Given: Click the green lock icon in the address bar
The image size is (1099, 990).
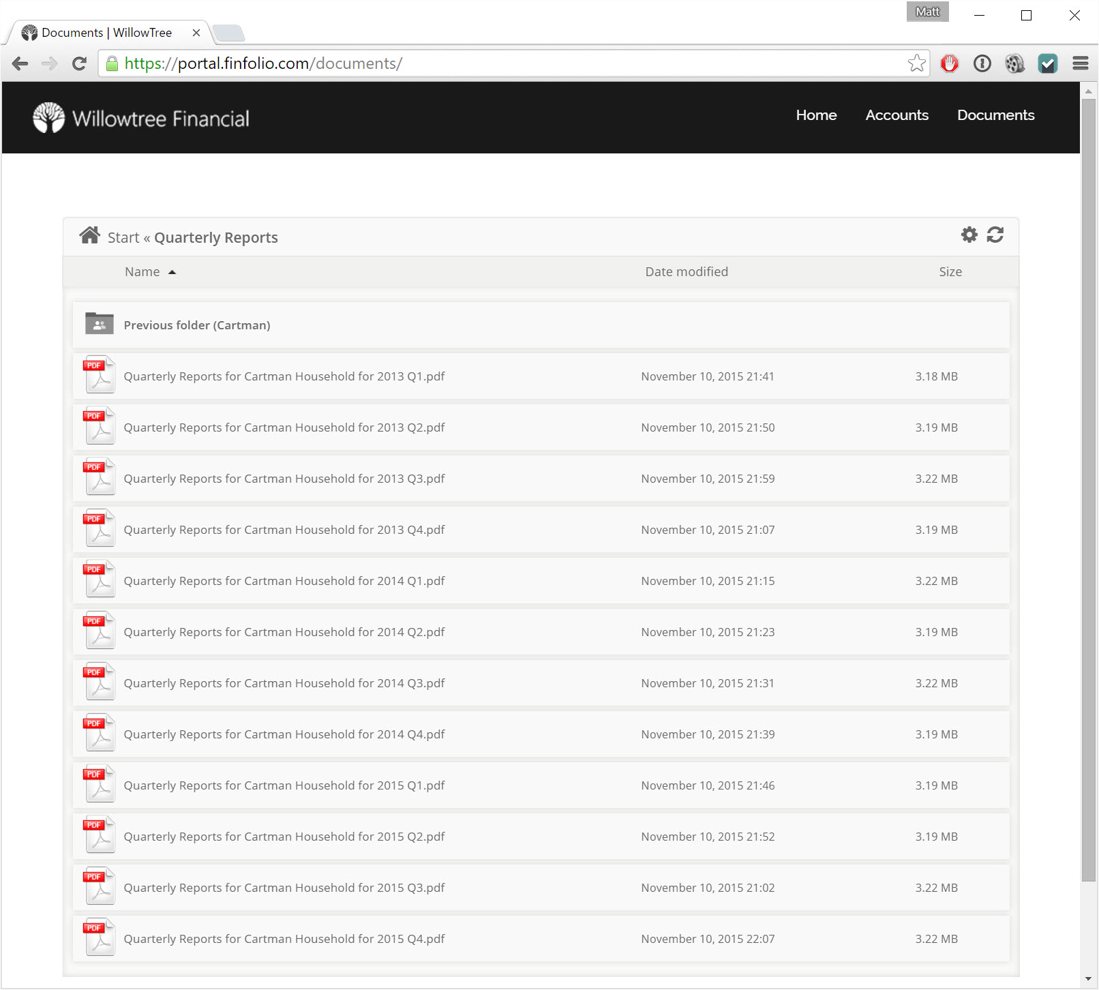Looking at the screenshot, I should [x=113, y=63].
